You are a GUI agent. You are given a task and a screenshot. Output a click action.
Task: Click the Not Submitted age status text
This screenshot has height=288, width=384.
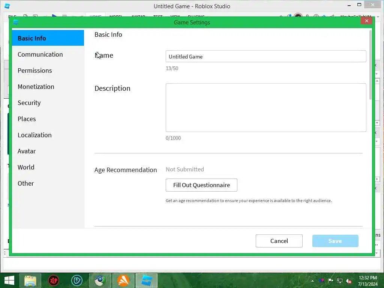[x=184, y=169]
